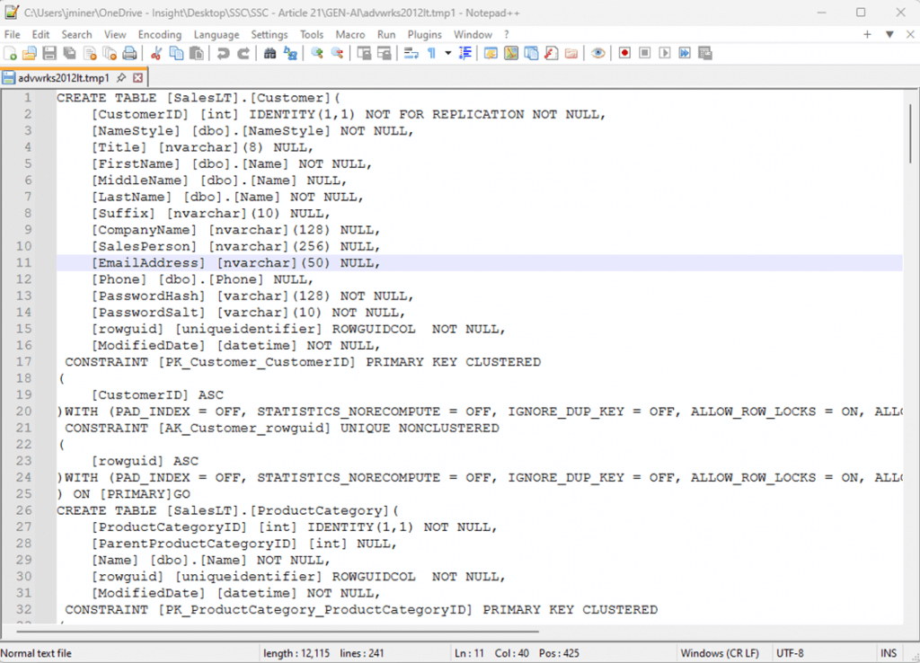Image resolution: width=920 pixels, height=663 pixels.
Task: Click the Save Recorded Macro icon
Action: 705,53
